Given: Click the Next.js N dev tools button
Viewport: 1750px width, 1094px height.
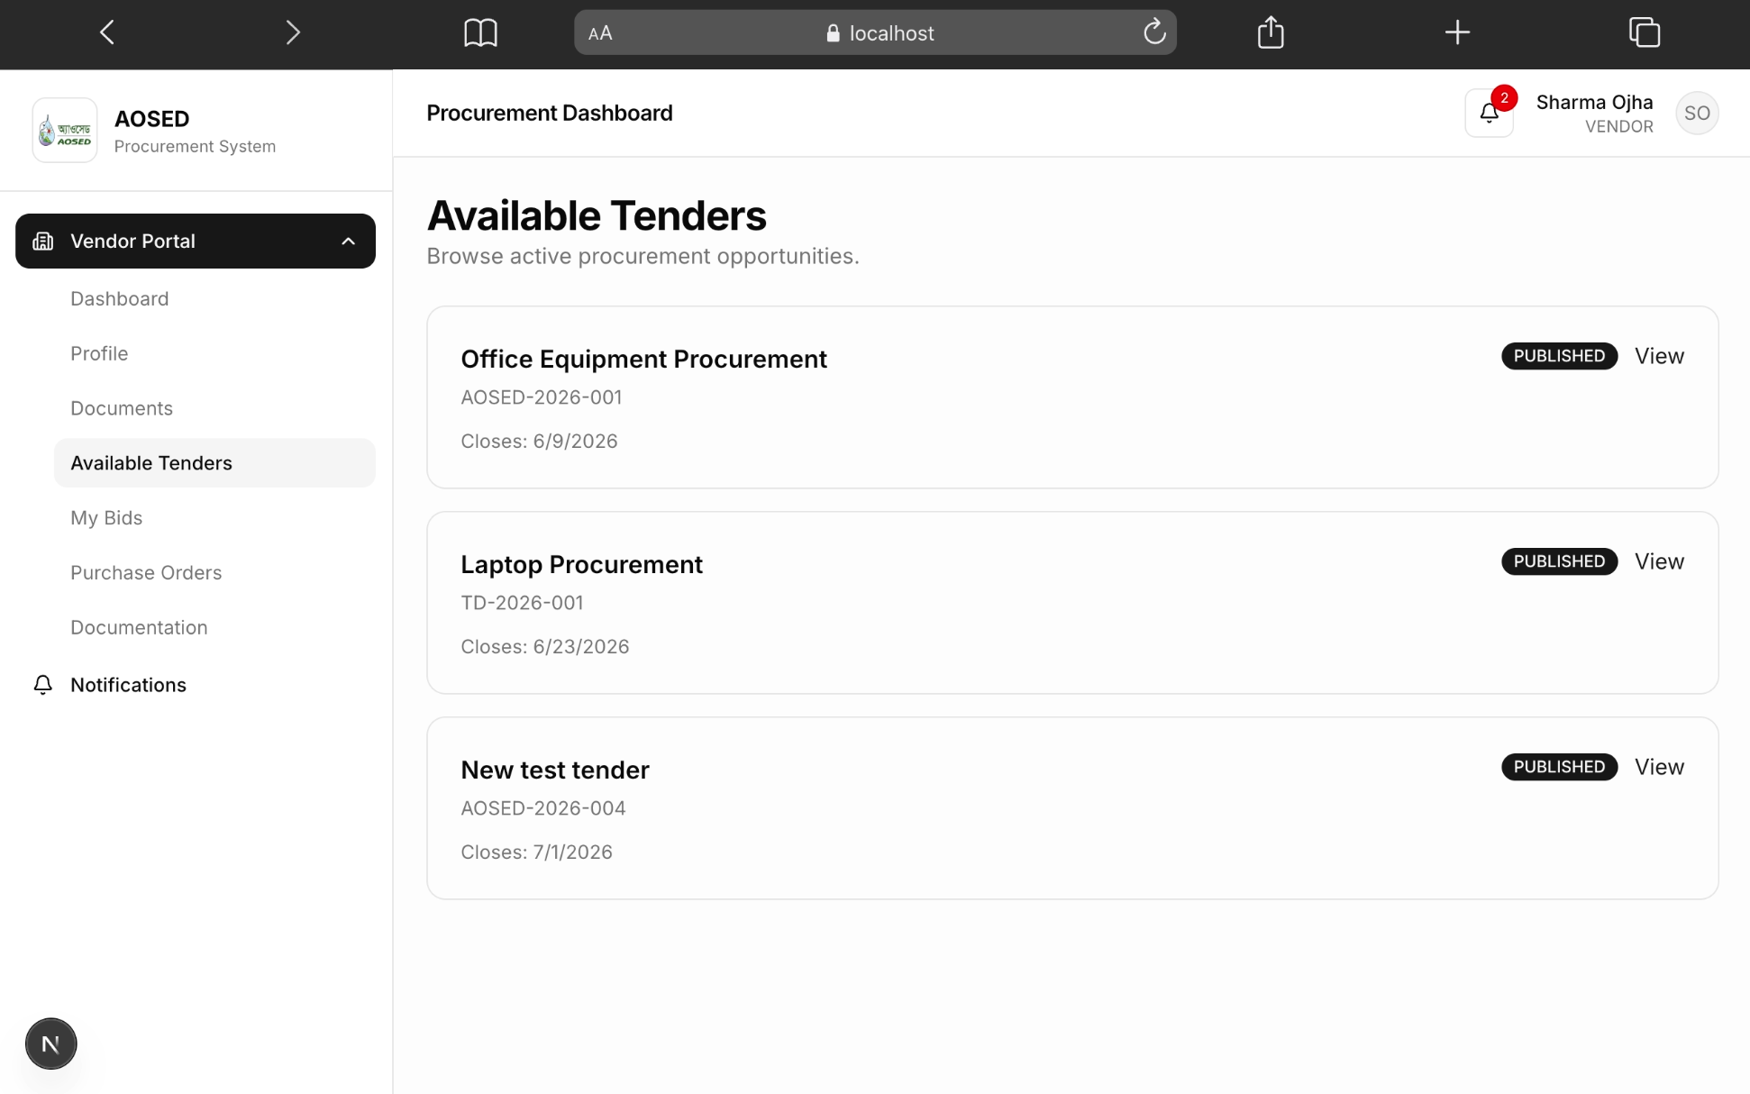Looking at the screenshot, I should coord(51,1044).
